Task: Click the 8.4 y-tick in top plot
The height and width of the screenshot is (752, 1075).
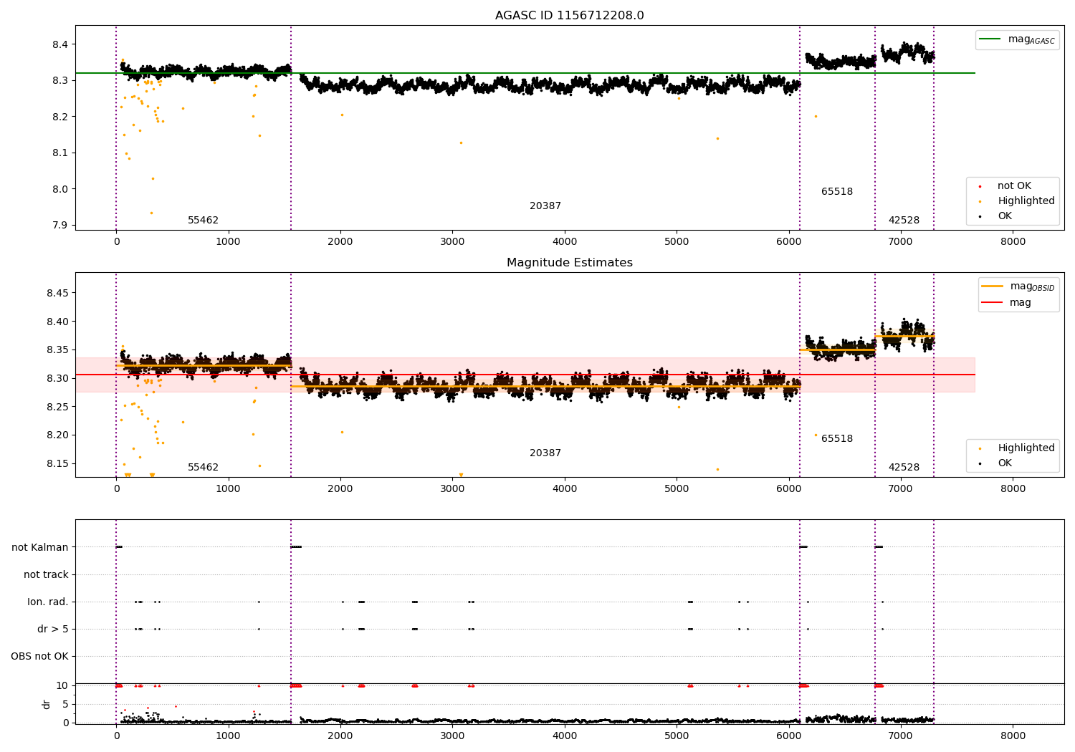Action: pos(61,44)
